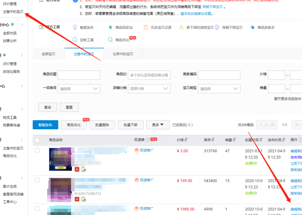Viewport: 302px width, 215px height.
Task: Focus the 商家编码 input field
Action: coord(219,75)
